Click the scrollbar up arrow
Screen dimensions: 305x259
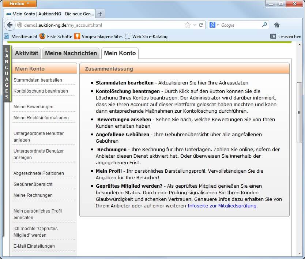click(x=299, y=45)
